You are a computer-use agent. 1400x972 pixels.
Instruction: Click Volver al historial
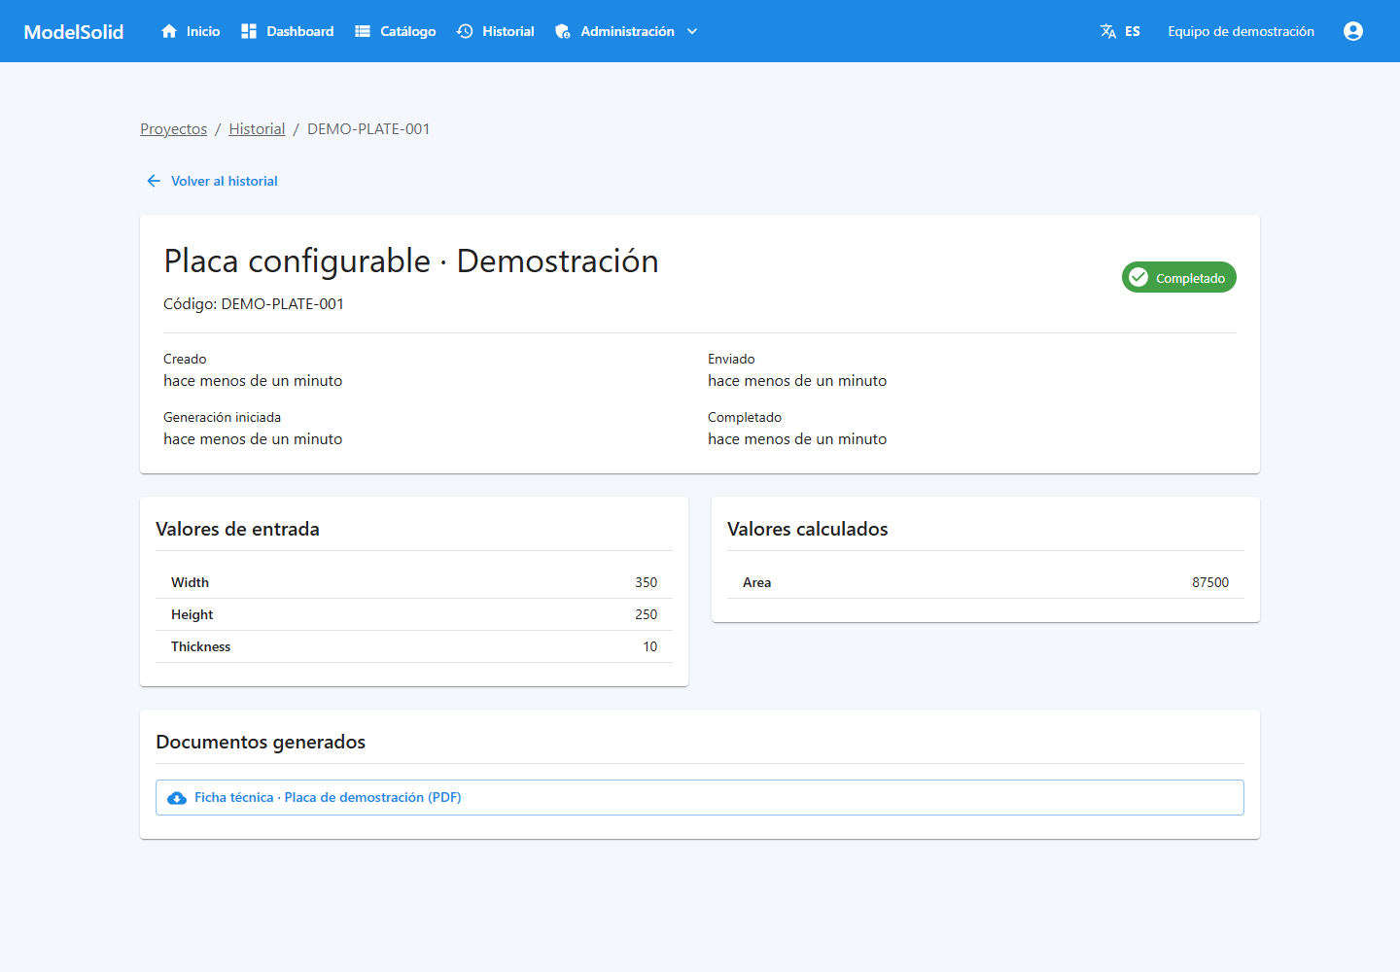pos(212,181)
